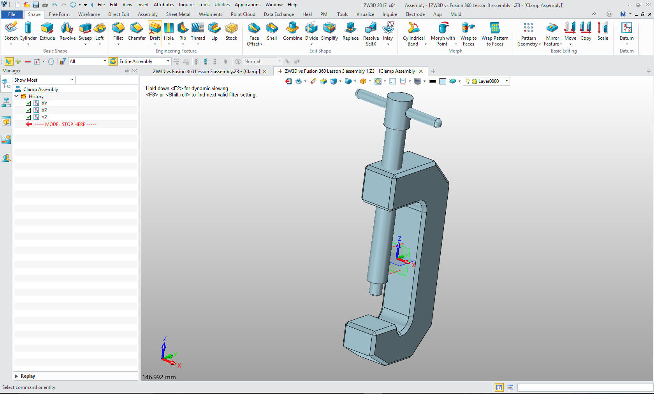Click the Manager search input field

pos(107,80)
